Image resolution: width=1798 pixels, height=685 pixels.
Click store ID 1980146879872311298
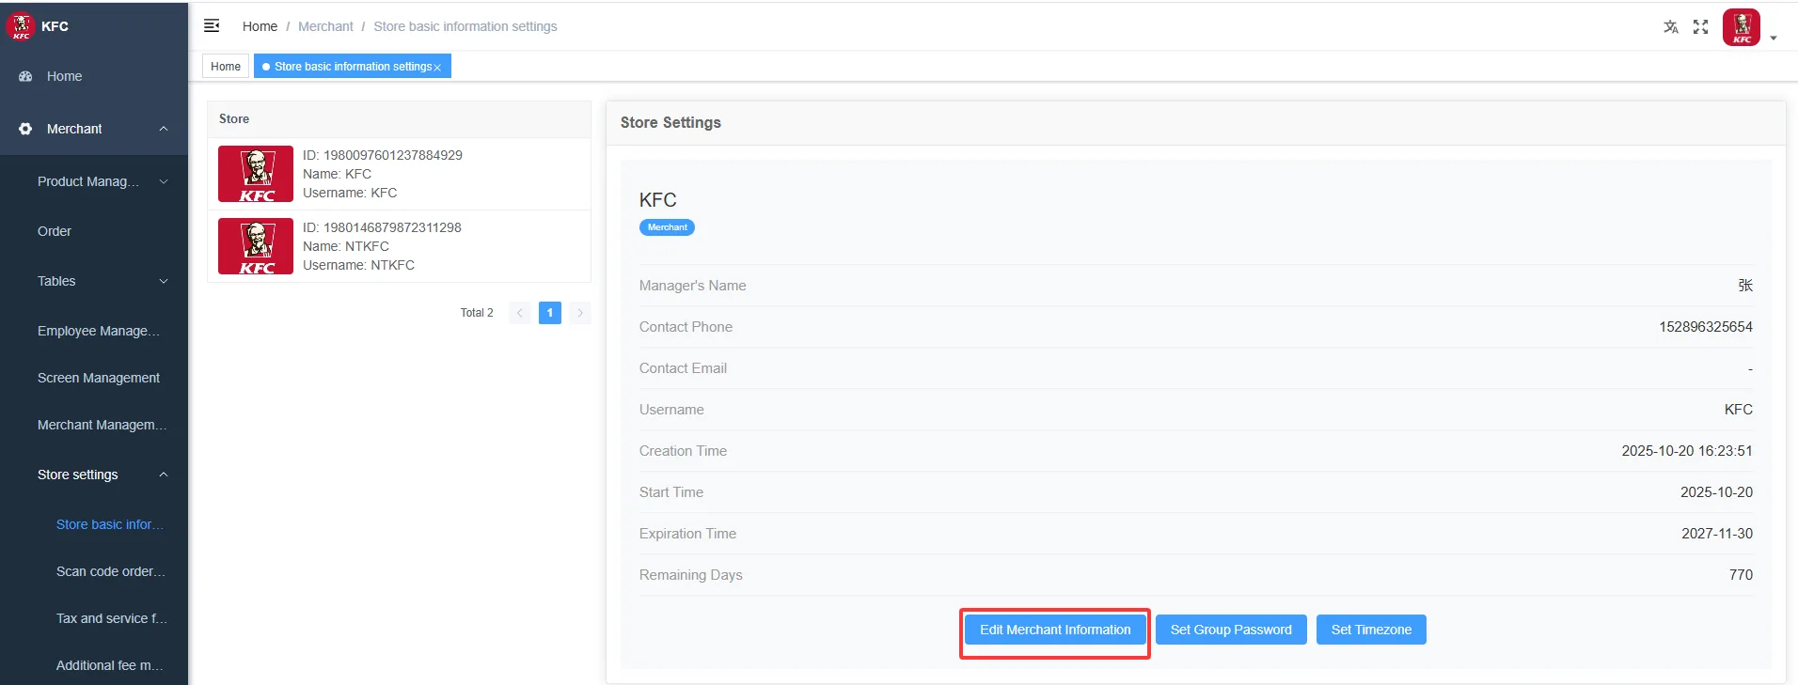tap(382, 227)
